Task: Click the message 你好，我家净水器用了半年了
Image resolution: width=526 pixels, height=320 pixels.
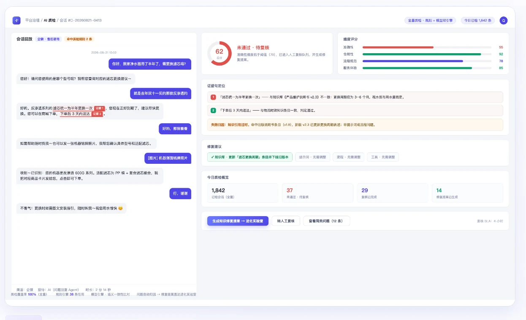Action: pyautogui.click(x=150, y=64)
